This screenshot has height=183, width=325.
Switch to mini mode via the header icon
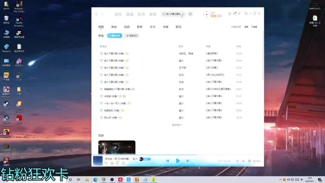pos(246,13)
